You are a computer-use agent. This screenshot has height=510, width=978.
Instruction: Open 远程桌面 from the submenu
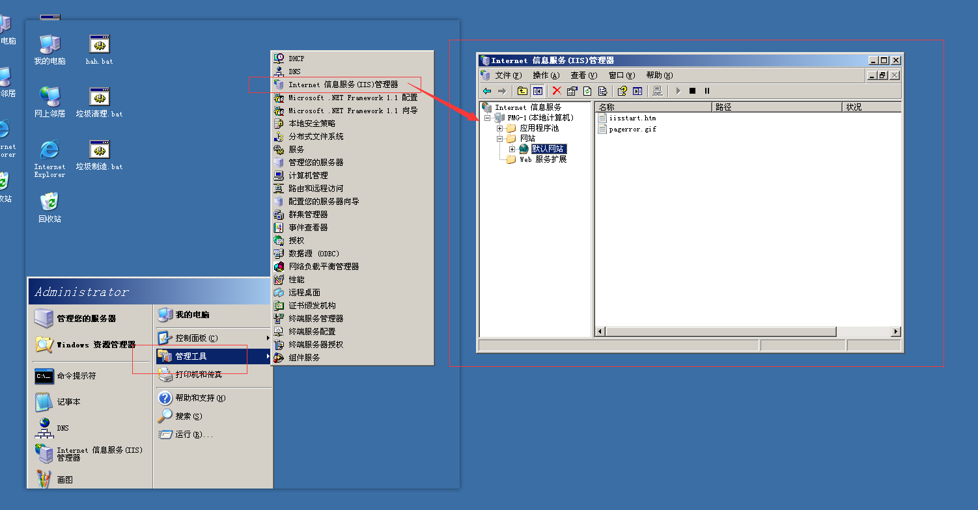click(x=352, y=293)
